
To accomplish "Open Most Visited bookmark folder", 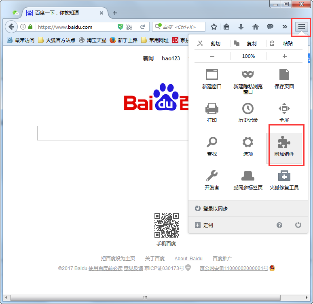I will (x=20, y=40).
